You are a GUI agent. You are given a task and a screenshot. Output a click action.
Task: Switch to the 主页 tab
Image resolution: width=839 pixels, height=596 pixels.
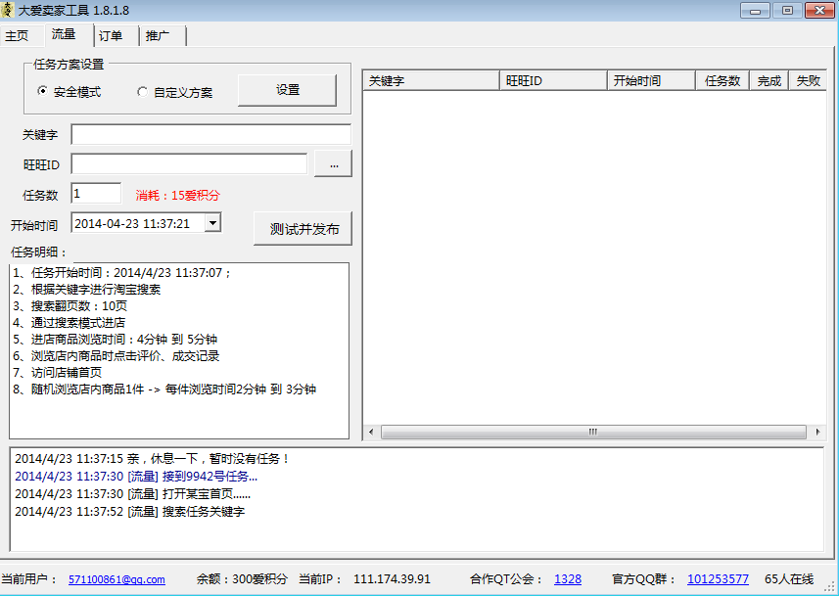(x=18, y=34)
